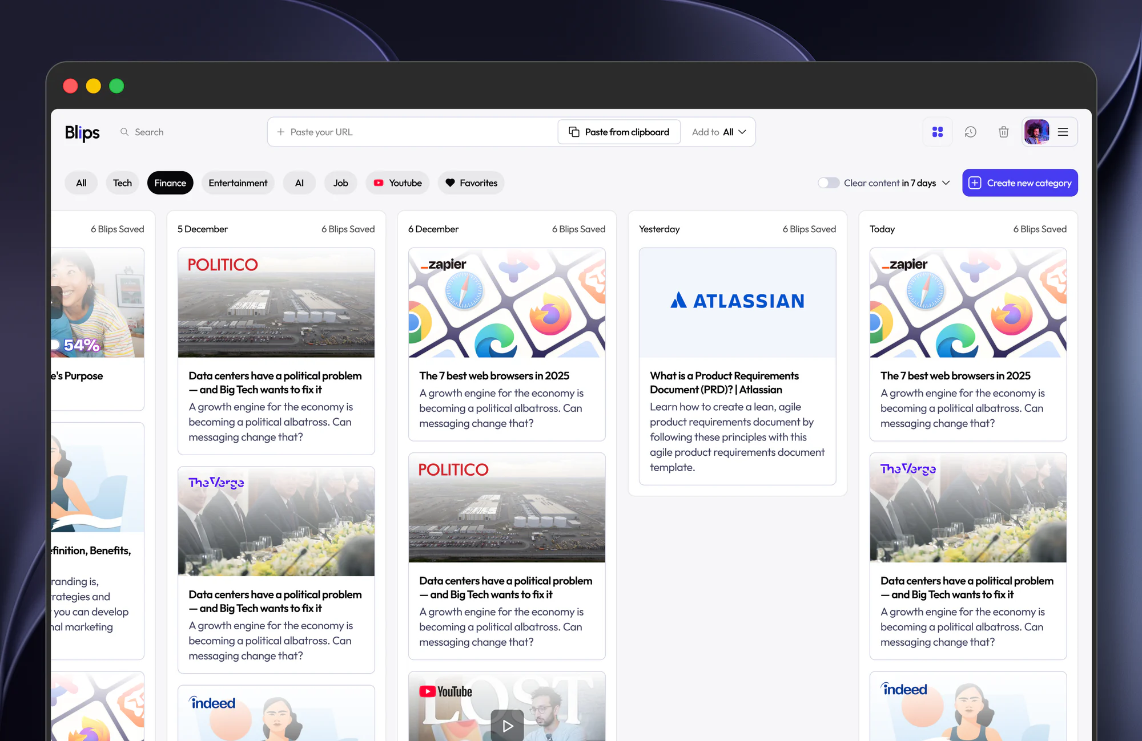Screen dimensions: 1142x741
Task: Open the browser icons thumbnail, 6 December
Action: click(507, 303)
